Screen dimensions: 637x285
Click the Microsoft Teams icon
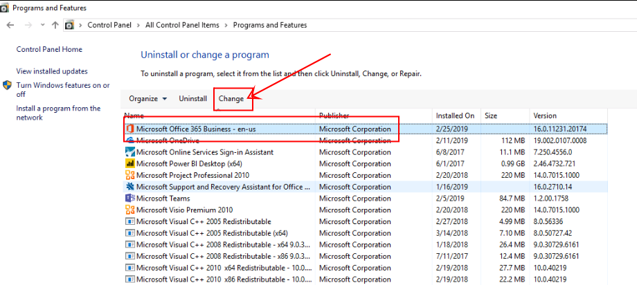(129, 199)
